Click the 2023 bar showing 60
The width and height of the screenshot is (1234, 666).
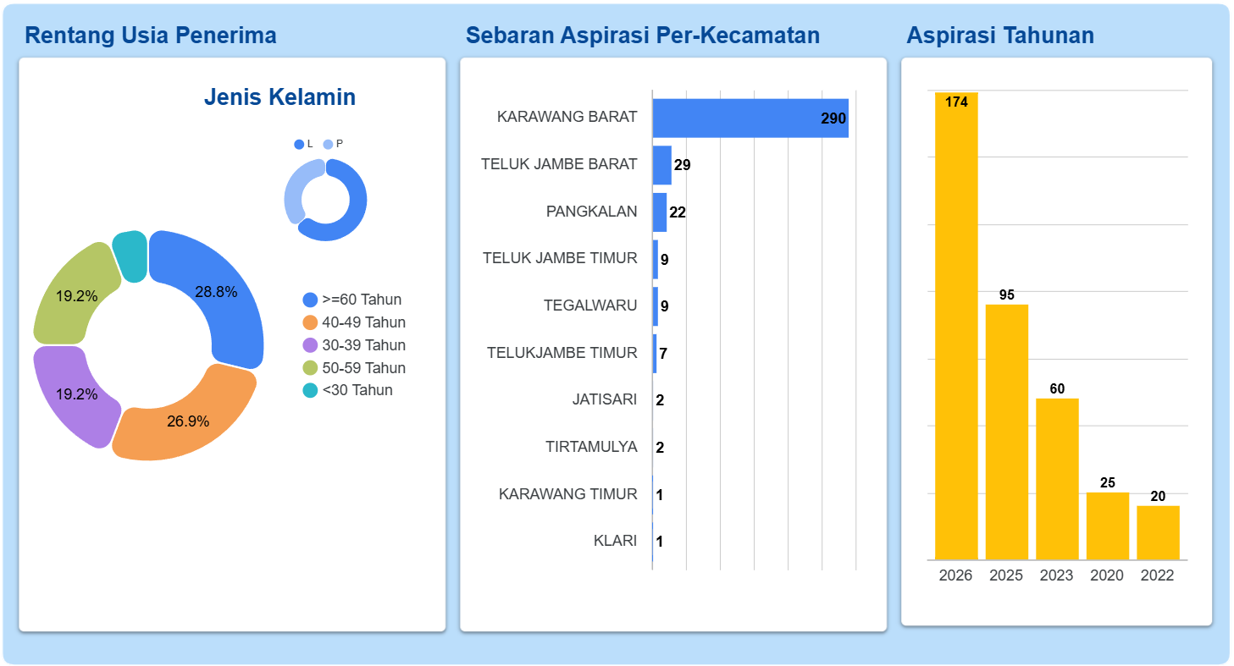click(1057, 479)
